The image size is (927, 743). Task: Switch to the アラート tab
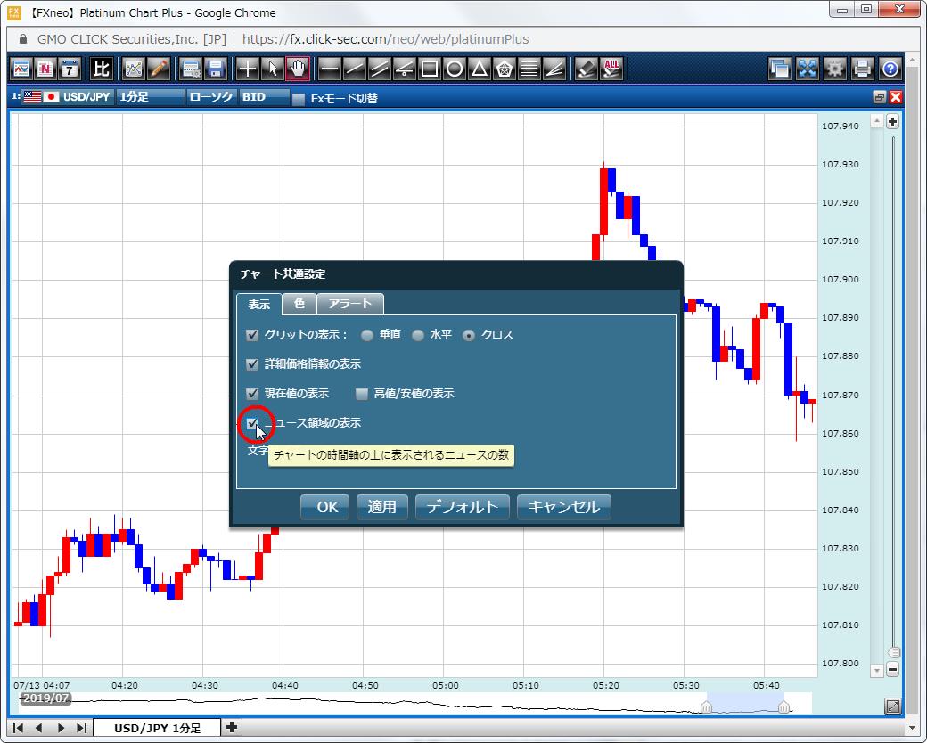[x=349, y=304]
